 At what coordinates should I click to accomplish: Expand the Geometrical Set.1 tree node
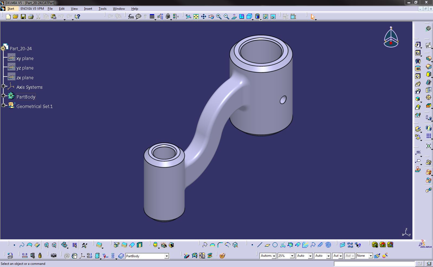click(x=3, y=105)
